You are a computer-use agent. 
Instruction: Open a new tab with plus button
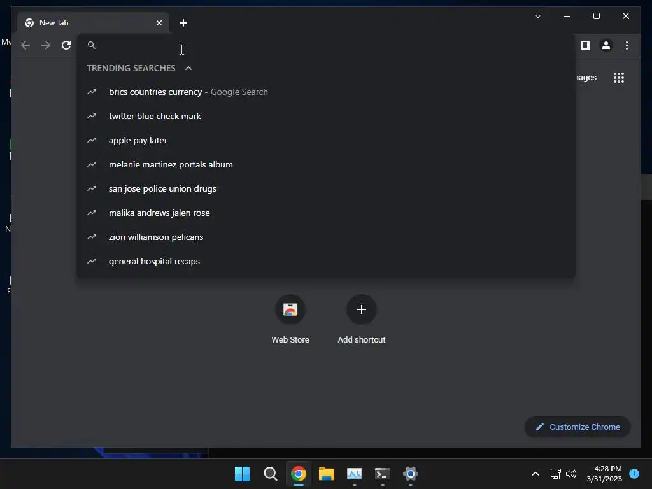pos(183,23)
